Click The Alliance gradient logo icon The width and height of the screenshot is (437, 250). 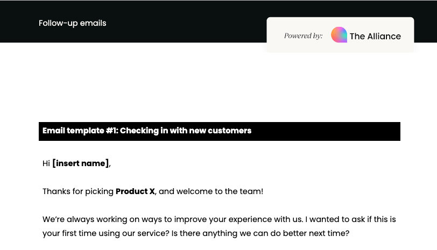coord(339,35)
